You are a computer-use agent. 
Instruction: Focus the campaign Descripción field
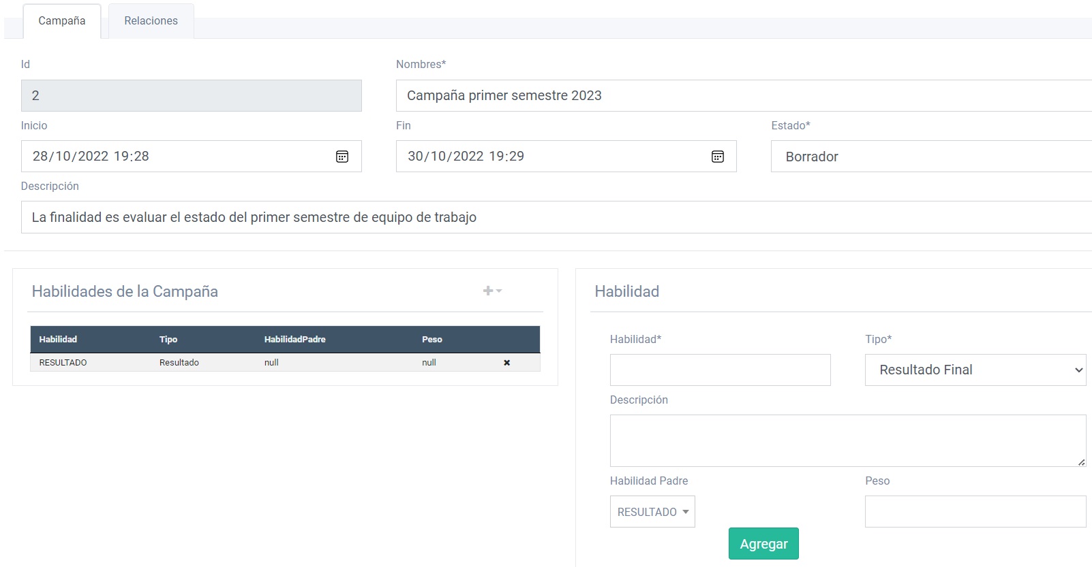point(556,217)
